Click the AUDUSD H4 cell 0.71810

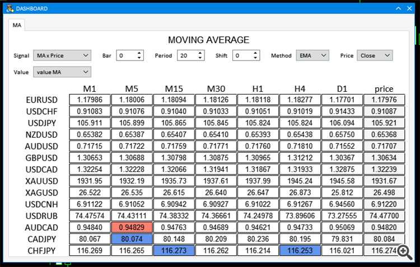[300, 146]
